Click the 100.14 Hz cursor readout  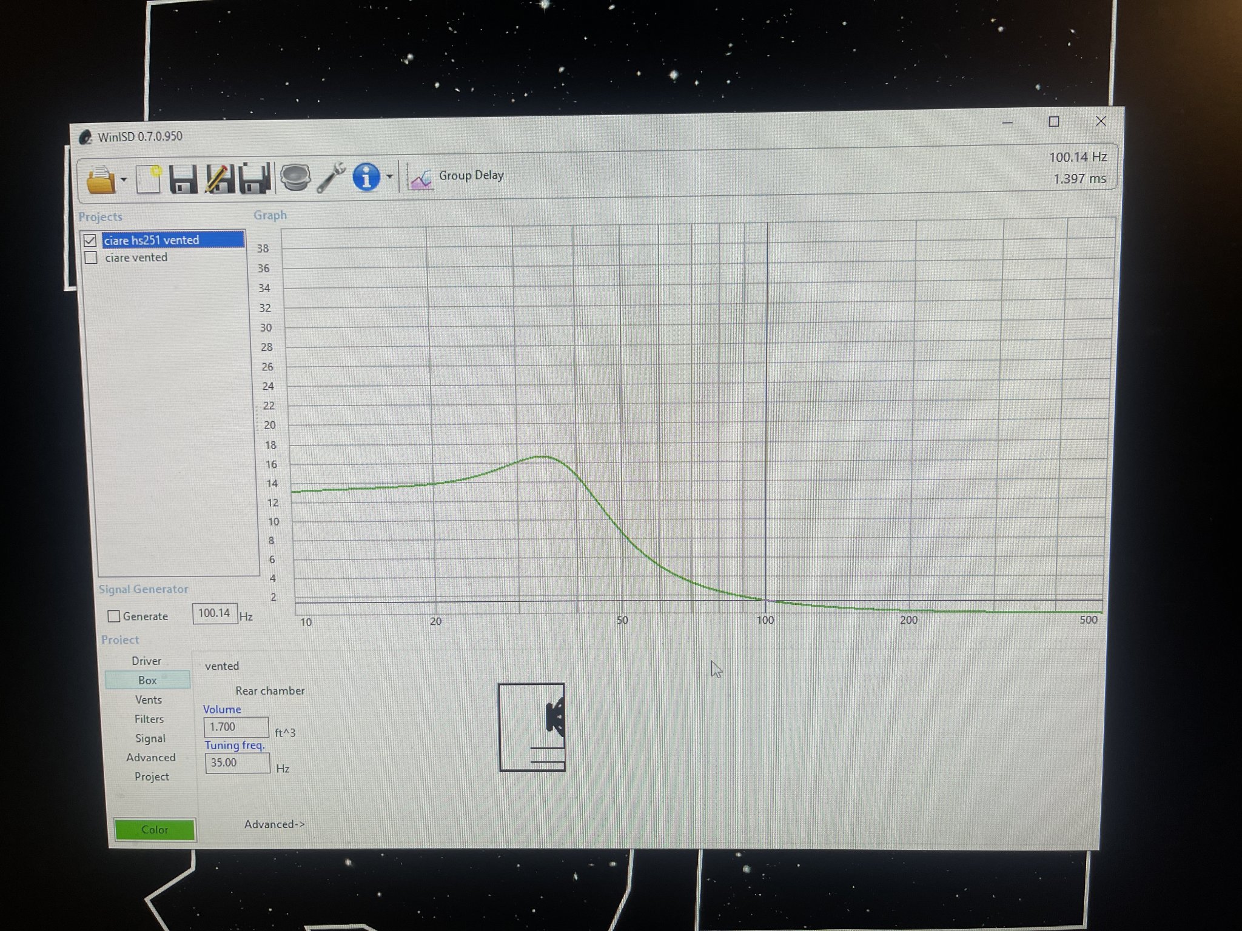click(x=1078, y=157)
